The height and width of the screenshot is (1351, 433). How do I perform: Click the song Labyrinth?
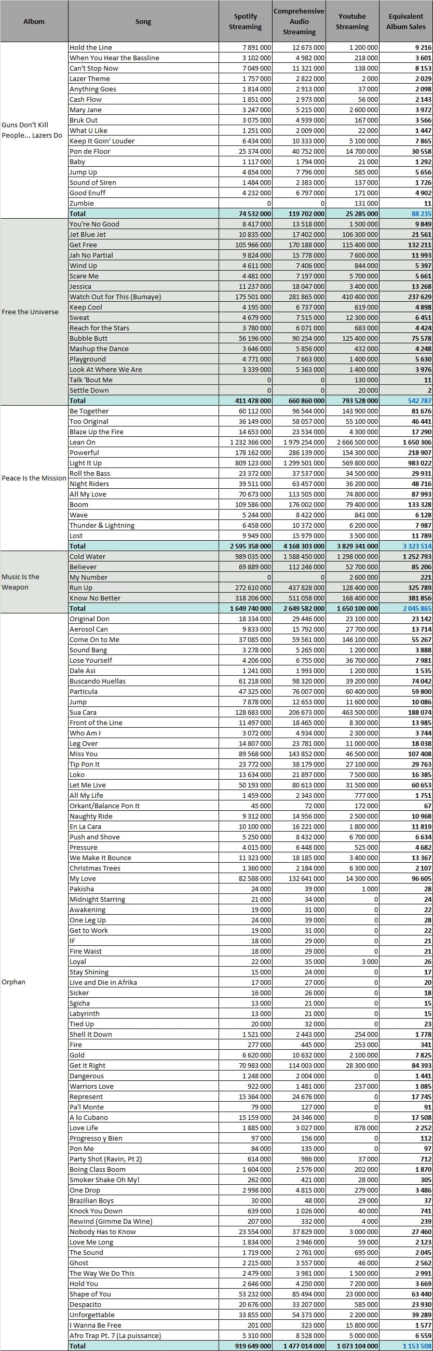pos(84,1013)
